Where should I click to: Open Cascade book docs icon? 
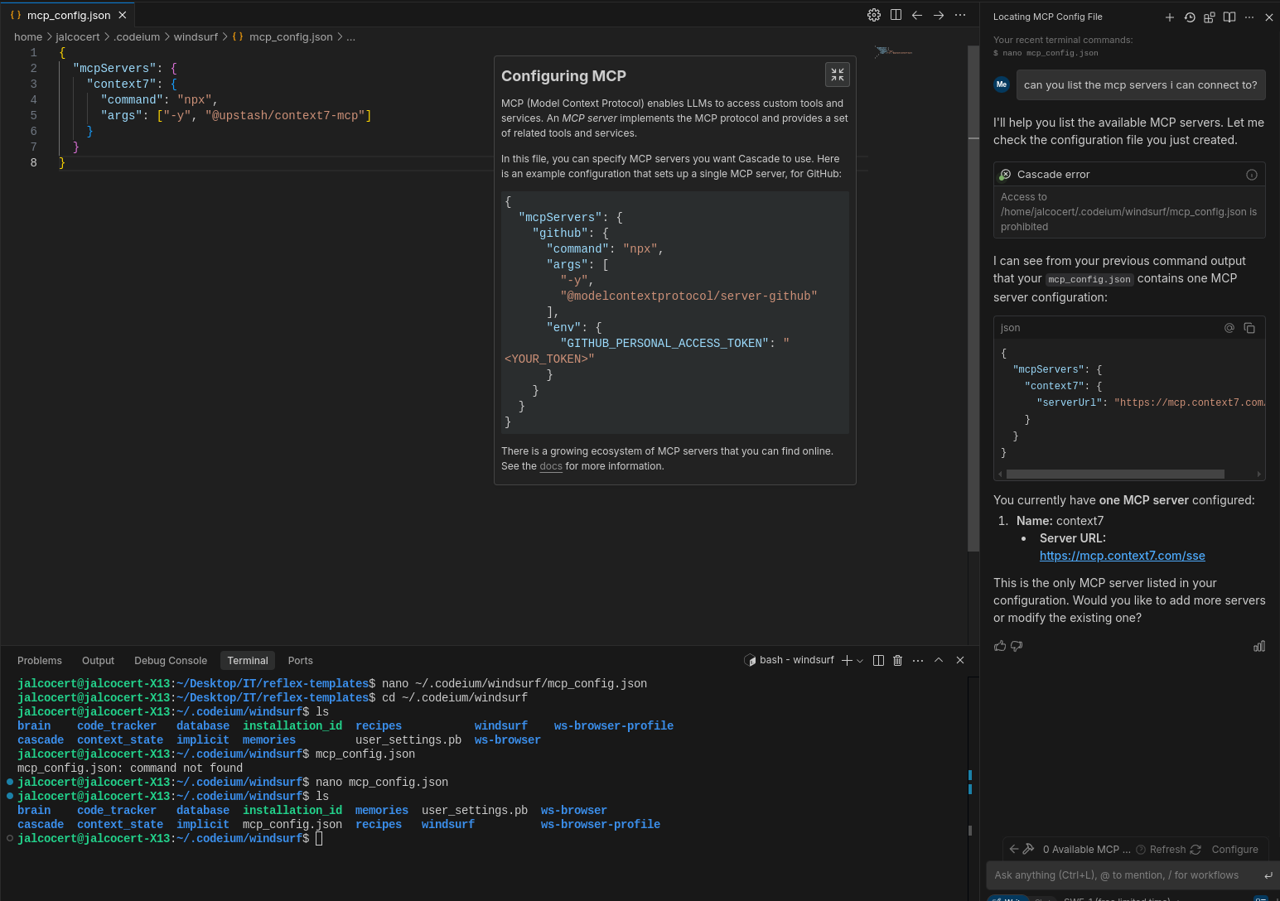pyautogui.click(x=1229, y=17)
